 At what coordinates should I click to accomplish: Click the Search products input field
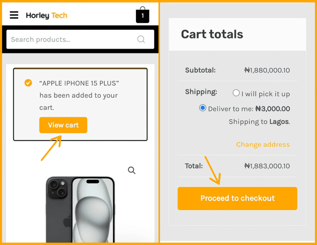pyautogui.click(x=71, y=39)
